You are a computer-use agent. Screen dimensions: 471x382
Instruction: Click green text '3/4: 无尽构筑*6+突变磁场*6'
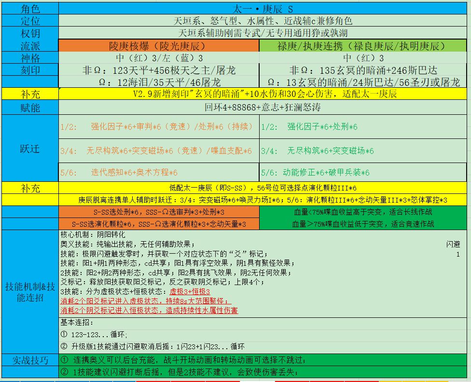click(317, 151)
